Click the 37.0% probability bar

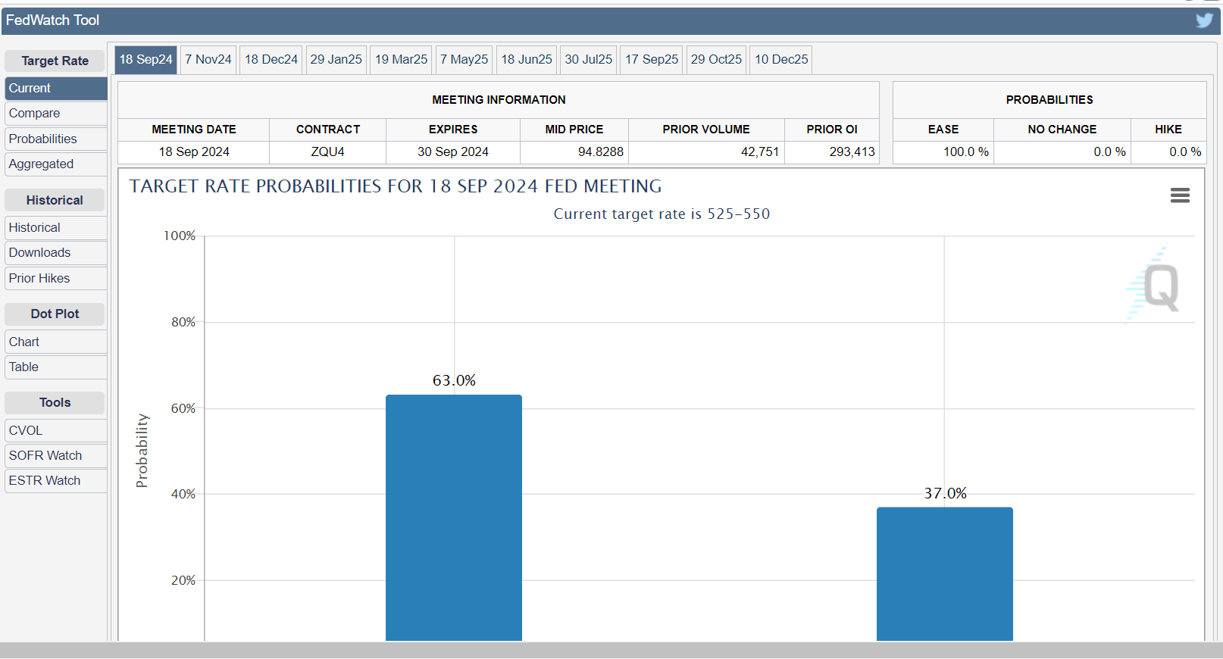(945, 574)
